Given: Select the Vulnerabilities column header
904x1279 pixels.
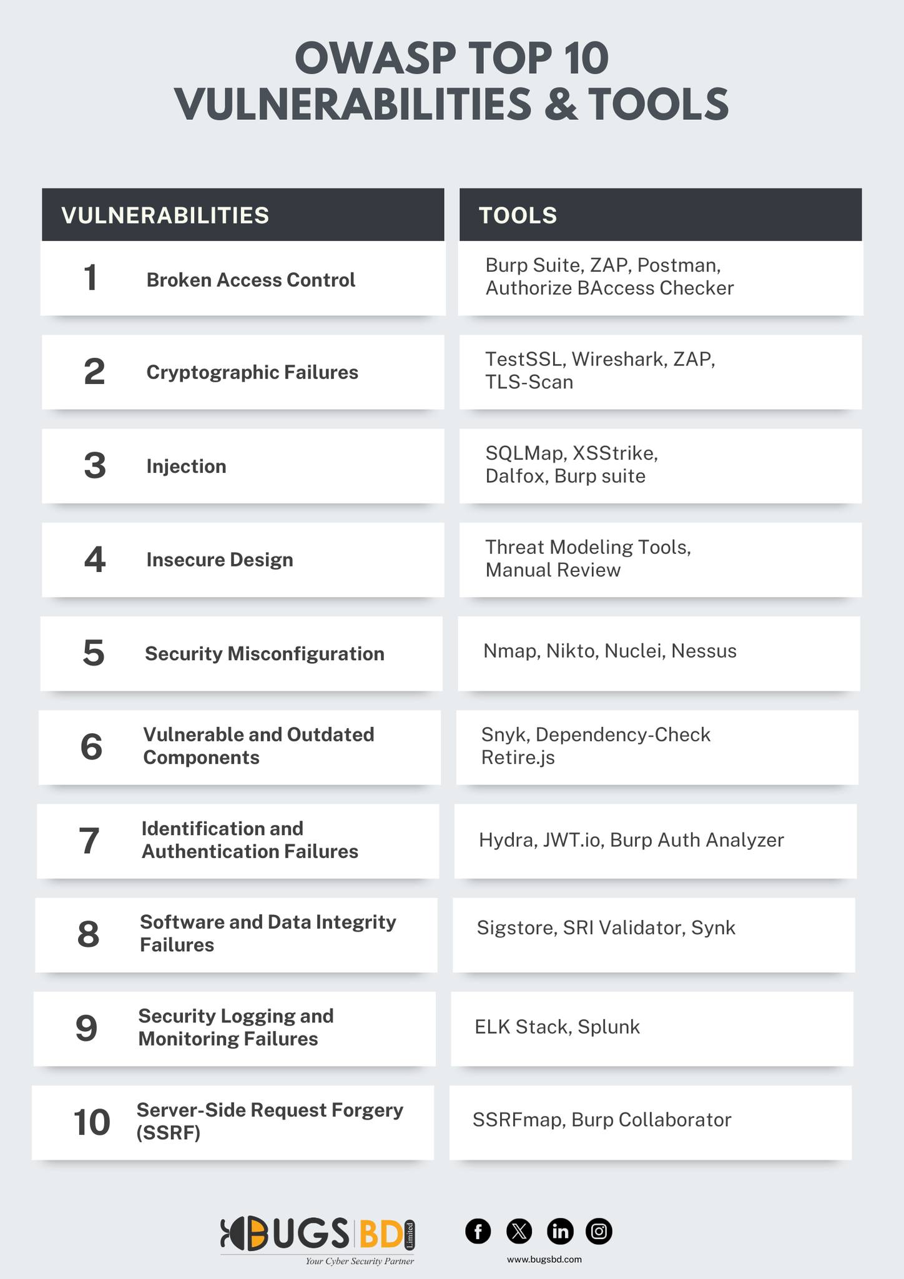Looking at the screenshot, I should 243,214.
